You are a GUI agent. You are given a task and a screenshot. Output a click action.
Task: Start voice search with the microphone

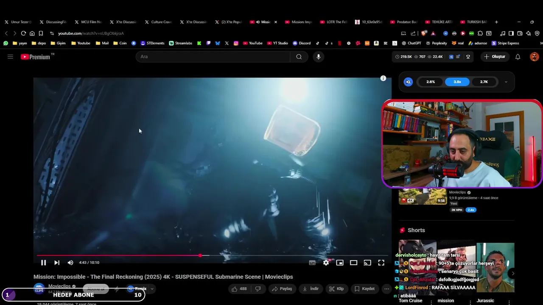point(319,57)
